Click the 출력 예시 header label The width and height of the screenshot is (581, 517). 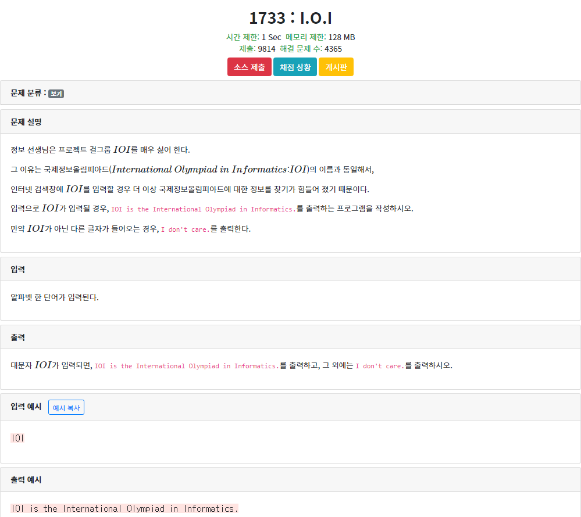tap(26, 480)
